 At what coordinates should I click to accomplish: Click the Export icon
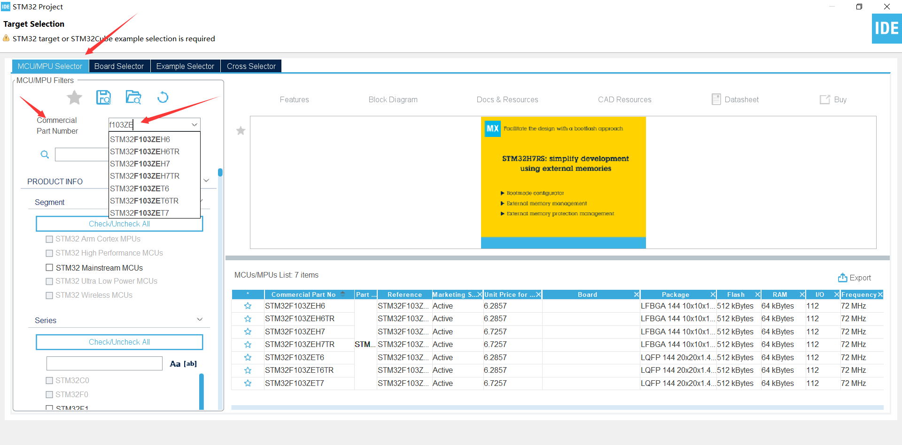click(842, 278)
